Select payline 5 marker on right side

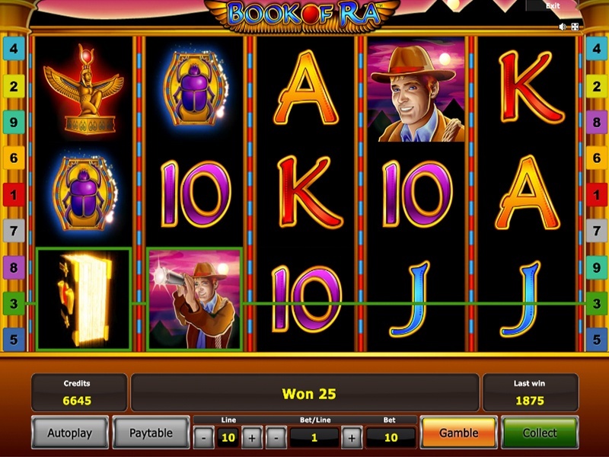(597, 339)
